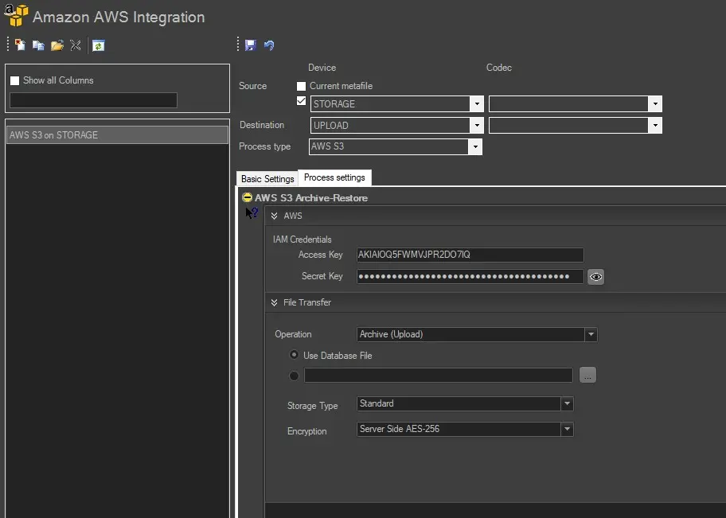Click the Delete (X) toolbar icon
Screen dimensions: 726x518
coord(76,45)
